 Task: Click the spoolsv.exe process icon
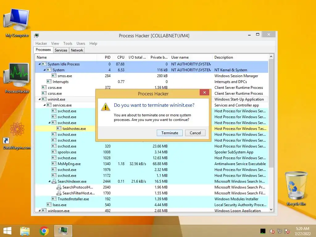click(x=54, y=152)
